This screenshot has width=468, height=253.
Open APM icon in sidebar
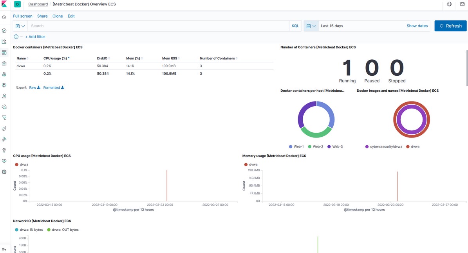pos(4,118)
